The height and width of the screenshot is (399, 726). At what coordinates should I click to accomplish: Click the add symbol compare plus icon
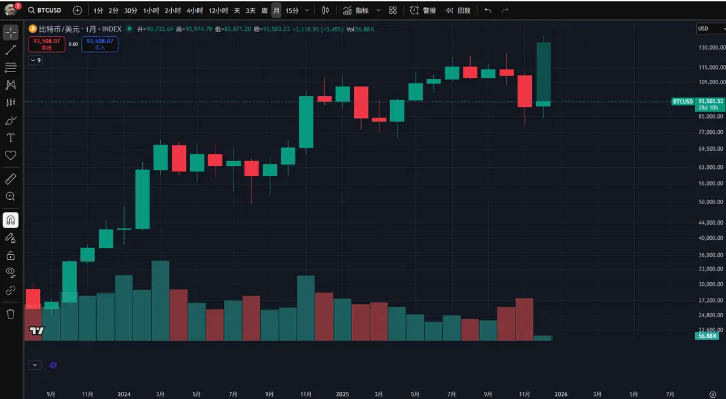click(x=77, y=10)
